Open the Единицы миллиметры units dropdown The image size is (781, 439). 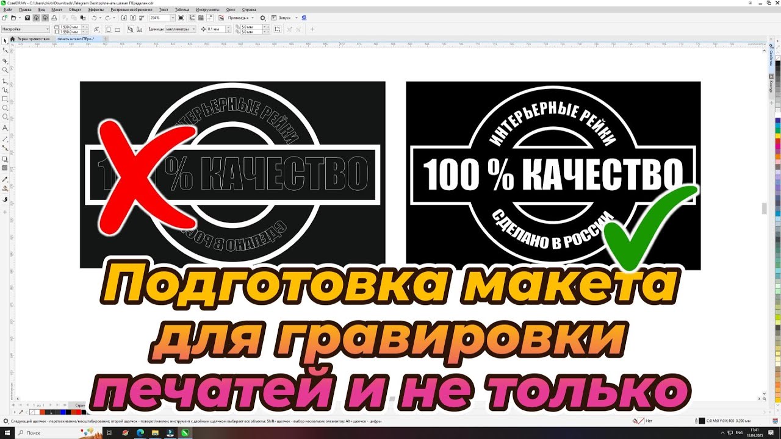point(181,29)
